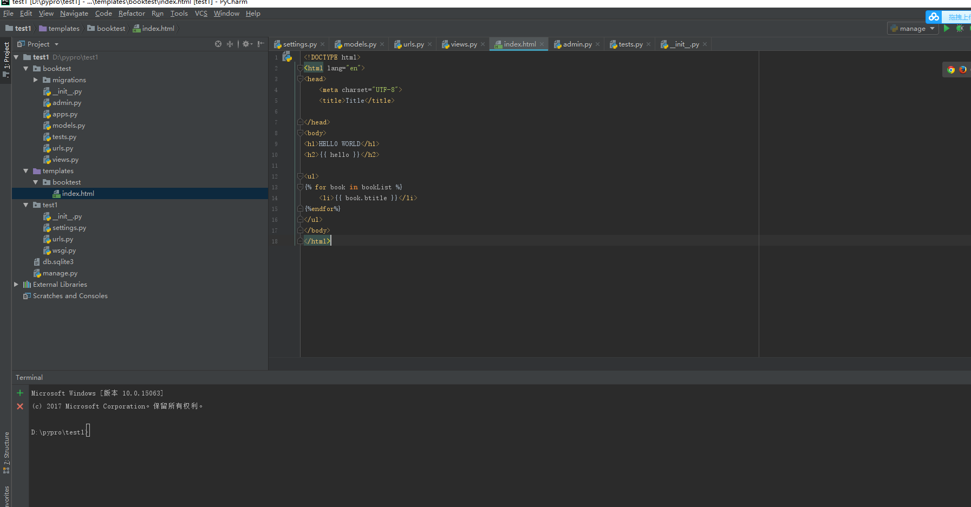971x507 pixels.
Task: Click the Baidu cloud upload widget icon
Action: click(x=934, y=17)
